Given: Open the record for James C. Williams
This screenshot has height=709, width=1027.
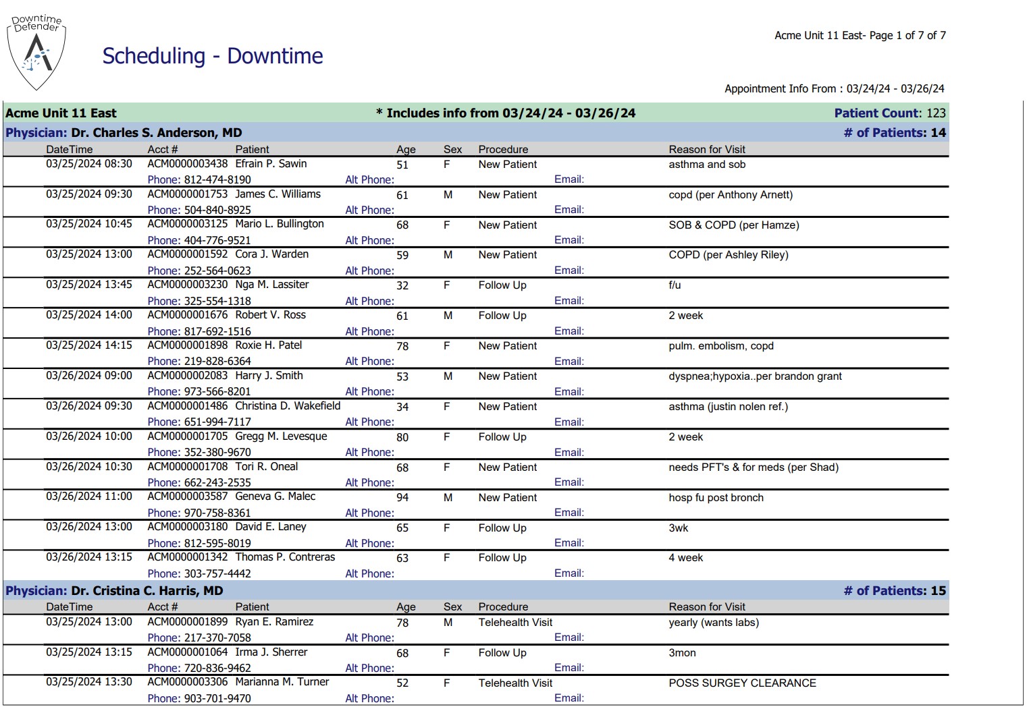Looking at the screenshot, I should [x=280, y=194].
